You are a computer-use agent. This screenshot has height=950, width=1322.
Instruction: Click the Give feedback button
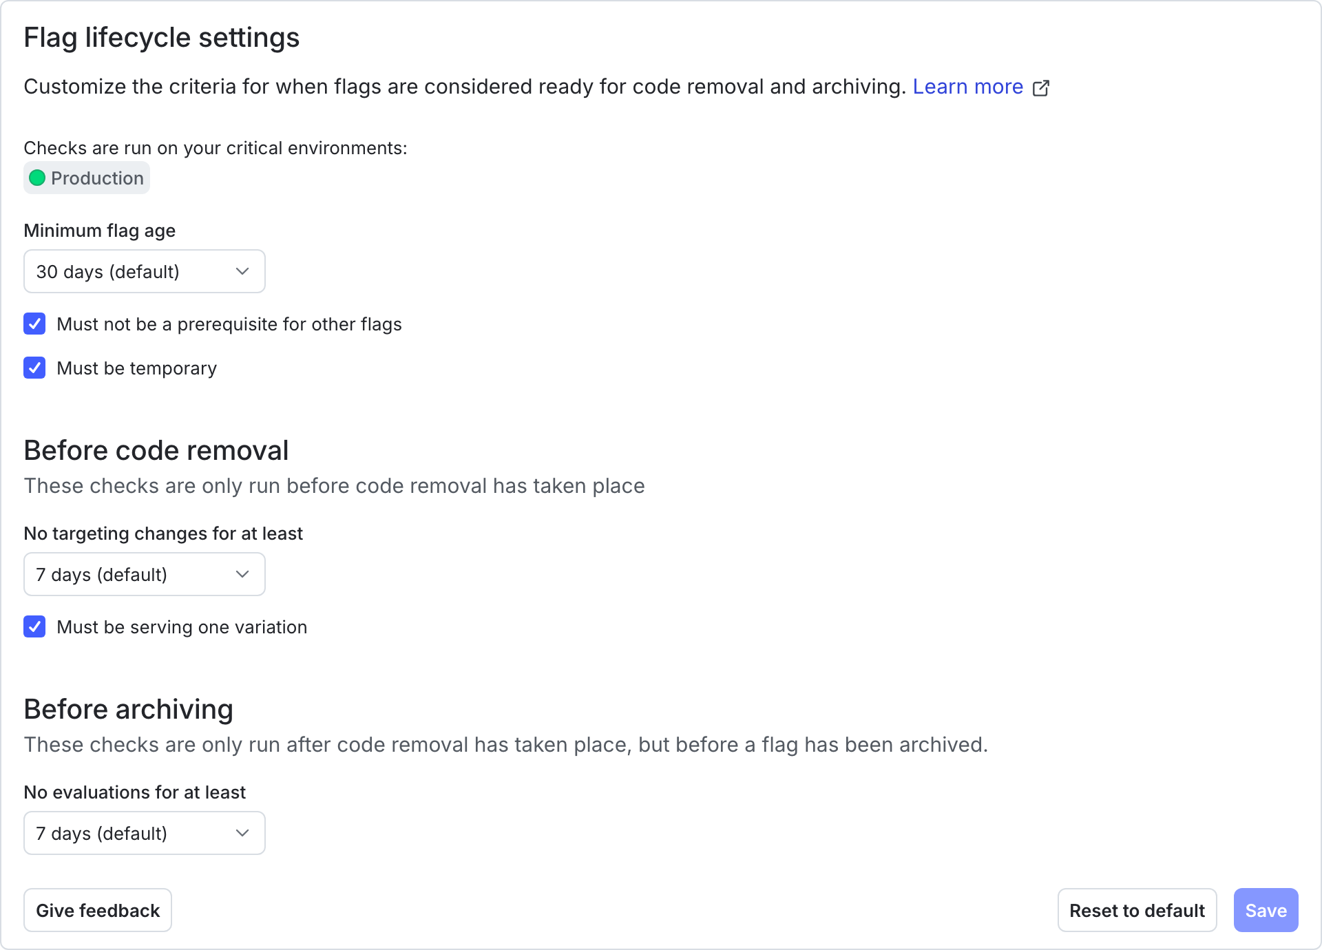(98, 910)
